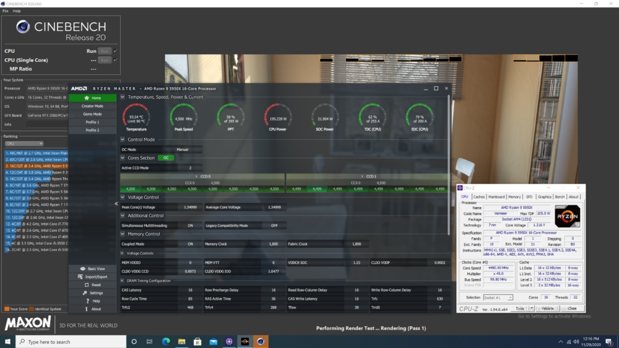Click the Temperature gauge in Ryzen Master

coord(136,117)
